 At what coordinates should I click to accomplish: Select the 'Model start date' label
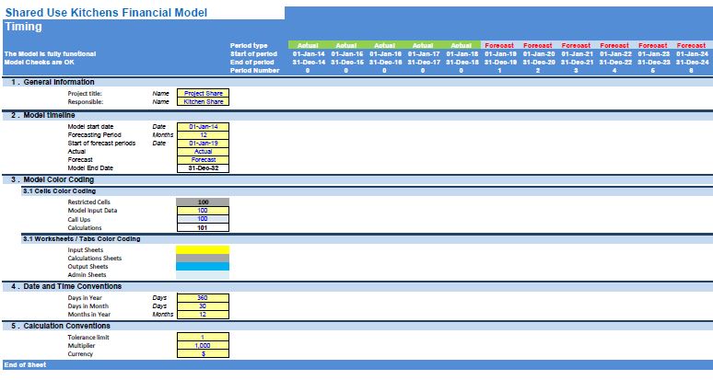point(90,127)
